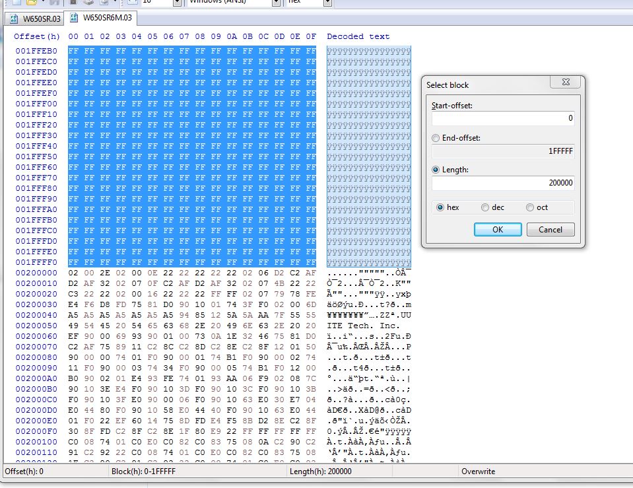Click decoded text of row 00200040 with ZZ

click(369, 315)
